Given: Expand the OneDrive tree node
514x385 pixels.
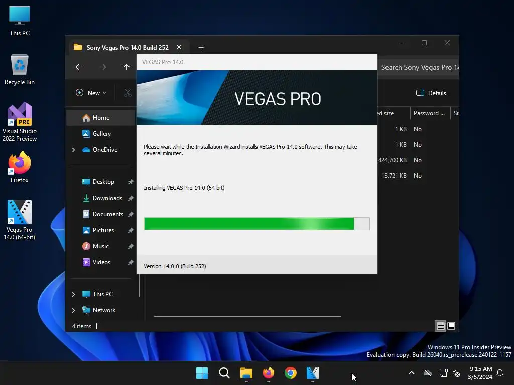Looking at the screenshot, I should [x=73, y=150].
